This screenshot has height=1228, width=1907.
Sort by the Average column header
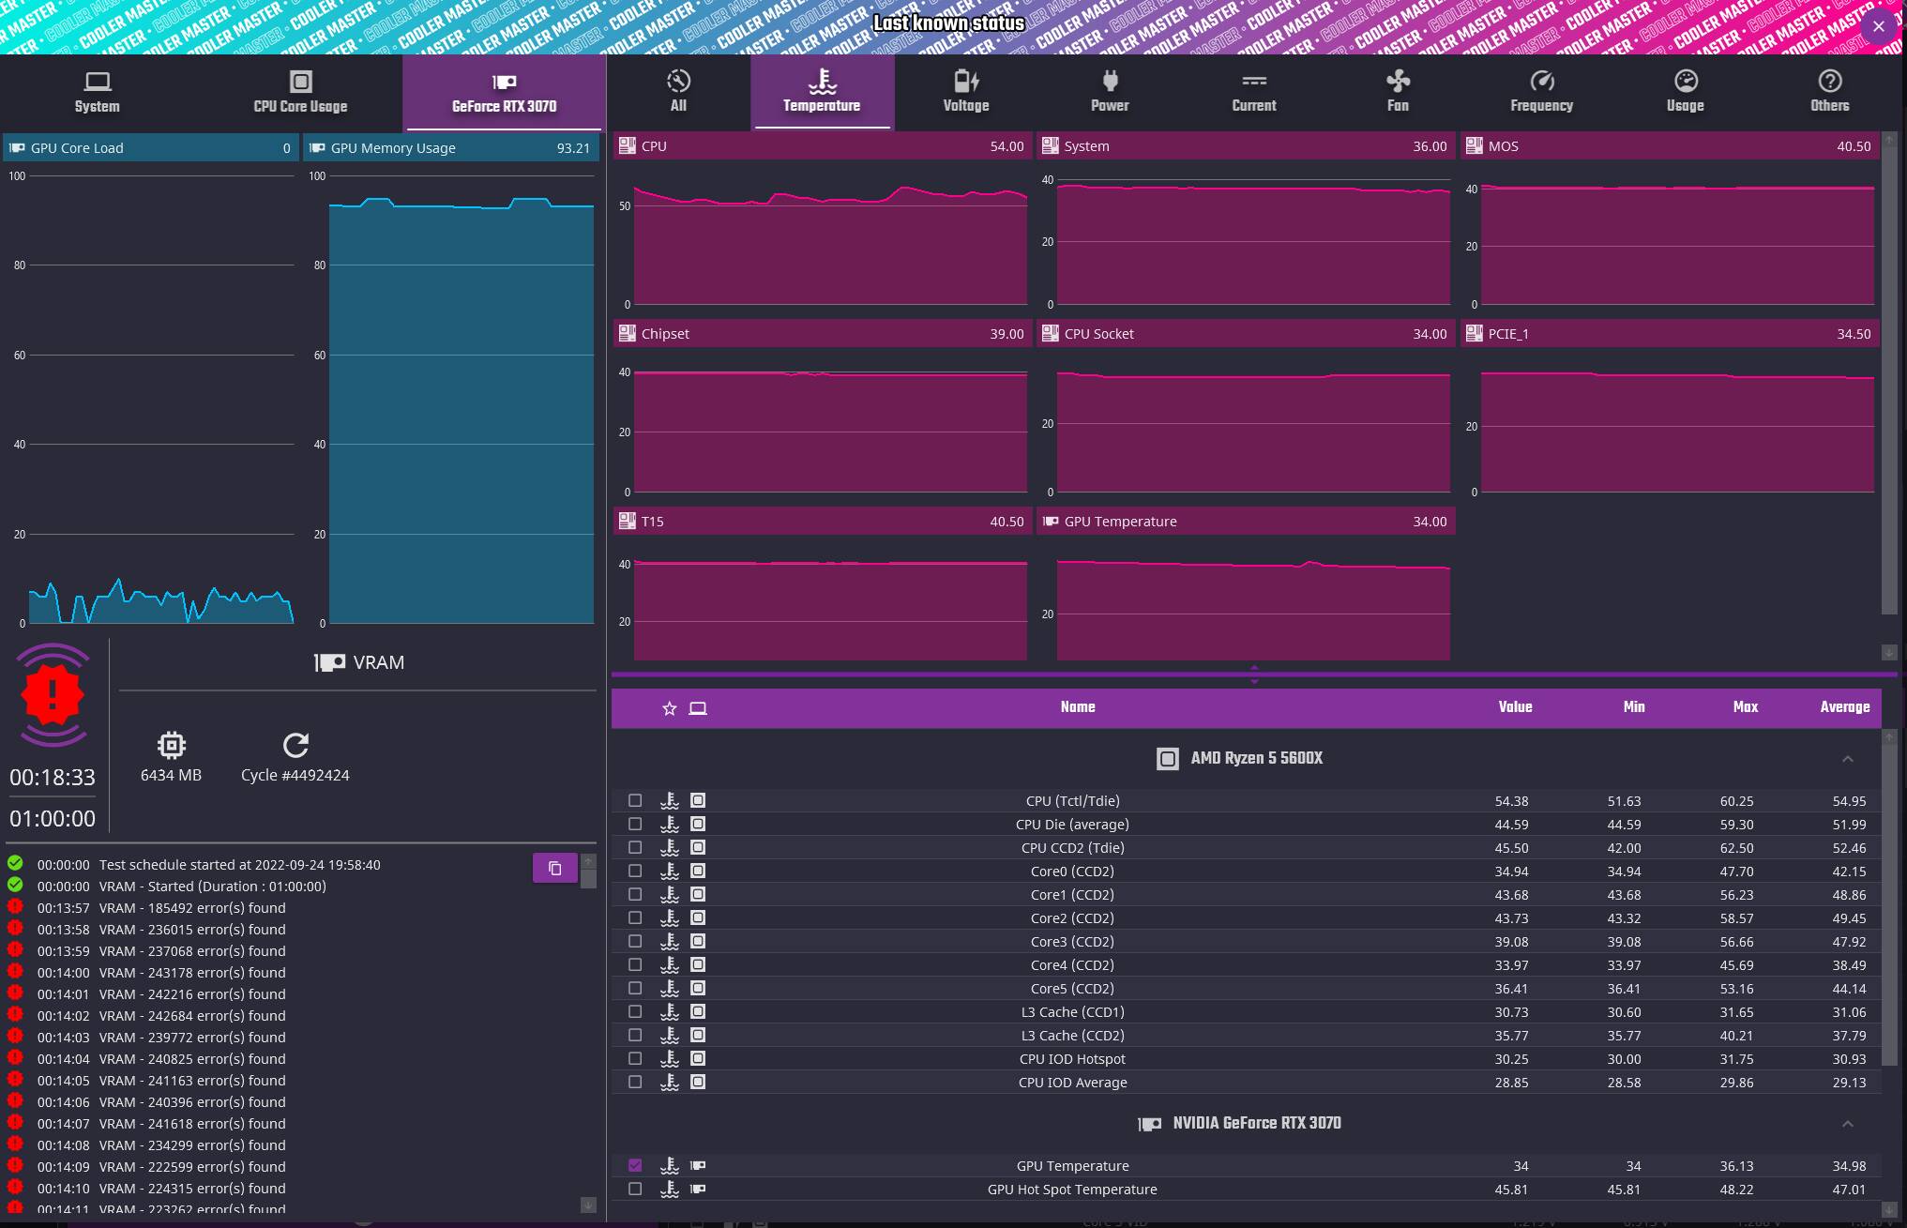tap(1844, 707)
